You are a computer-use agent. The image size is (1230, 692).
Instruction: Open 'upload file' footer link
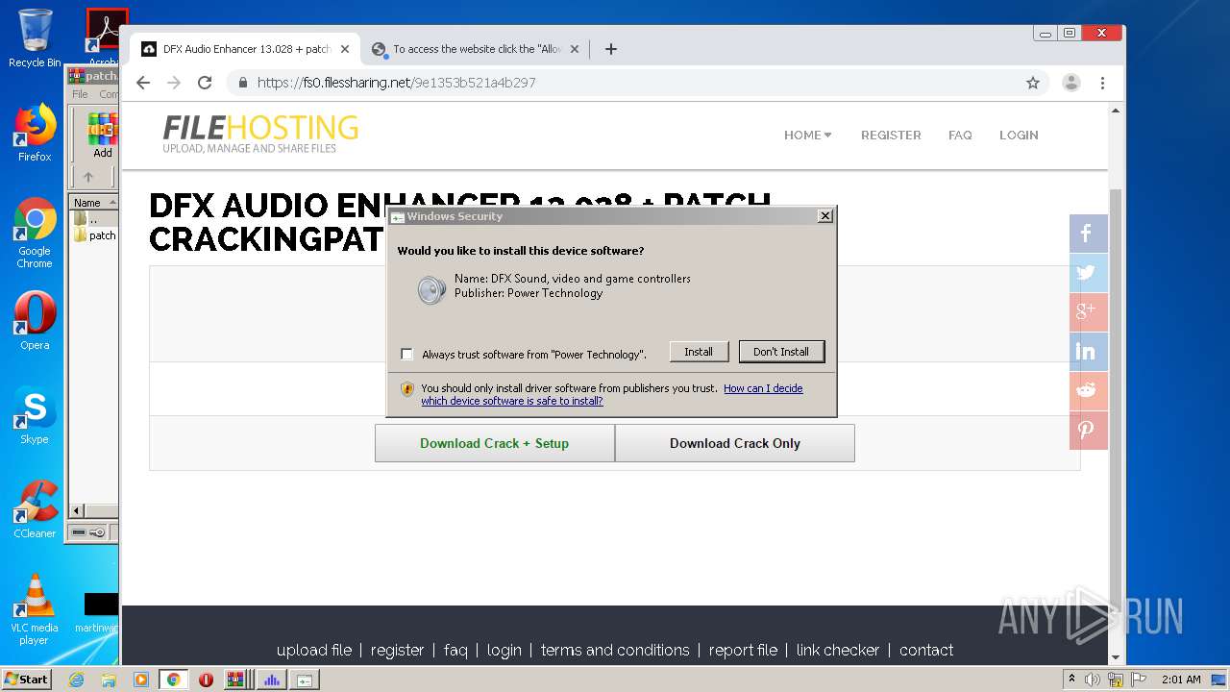(x=314, y=651)
